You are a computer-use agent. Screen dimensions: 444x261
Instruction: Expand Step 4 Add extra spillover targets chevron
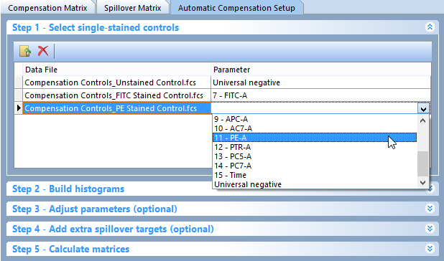(x=430, y=229)
